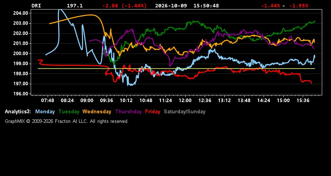Click the 200.00 y-axis label
Viewport: 331px width, 176px height.
pos(20,54)
